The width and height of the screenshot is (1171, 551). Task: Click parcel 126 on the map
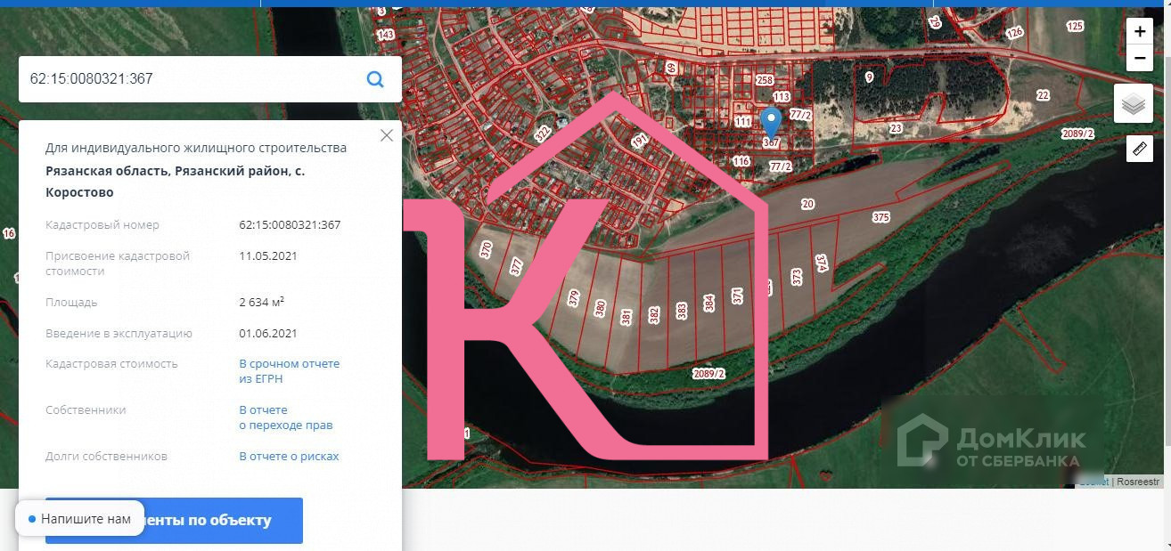point(1014,32)
